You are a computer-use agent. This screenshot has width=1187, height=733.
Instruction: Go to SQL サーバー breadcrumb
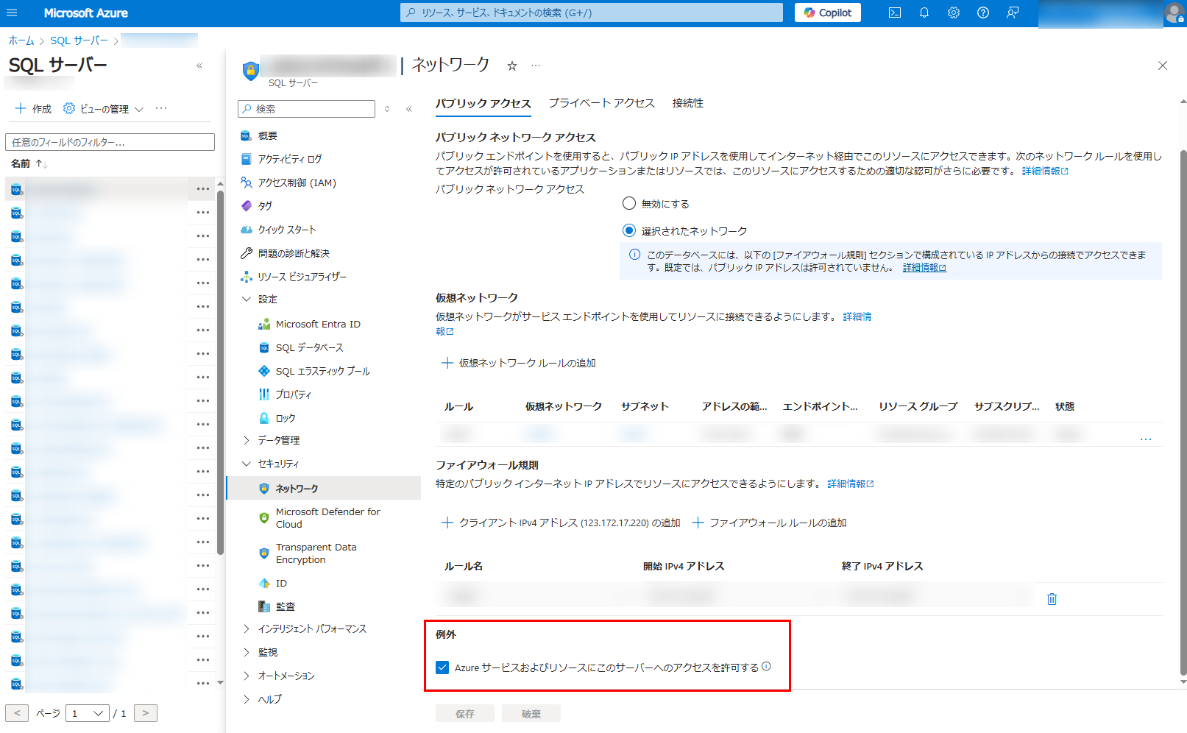pyautogui.click(x=79, y=40)
